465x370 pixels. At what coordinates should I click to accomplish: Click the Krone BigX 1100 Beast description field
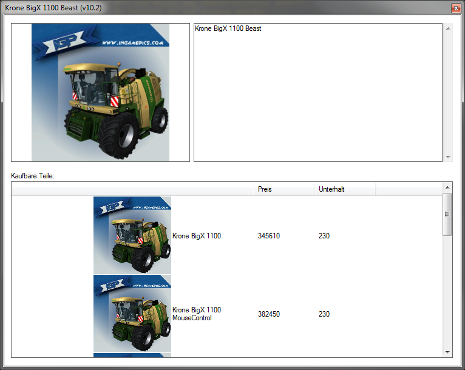tap(318, 92)
